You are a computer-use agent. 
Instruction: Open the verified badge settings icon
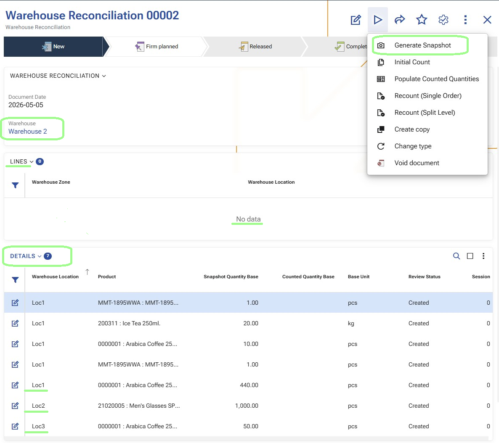tap(443, 20)
